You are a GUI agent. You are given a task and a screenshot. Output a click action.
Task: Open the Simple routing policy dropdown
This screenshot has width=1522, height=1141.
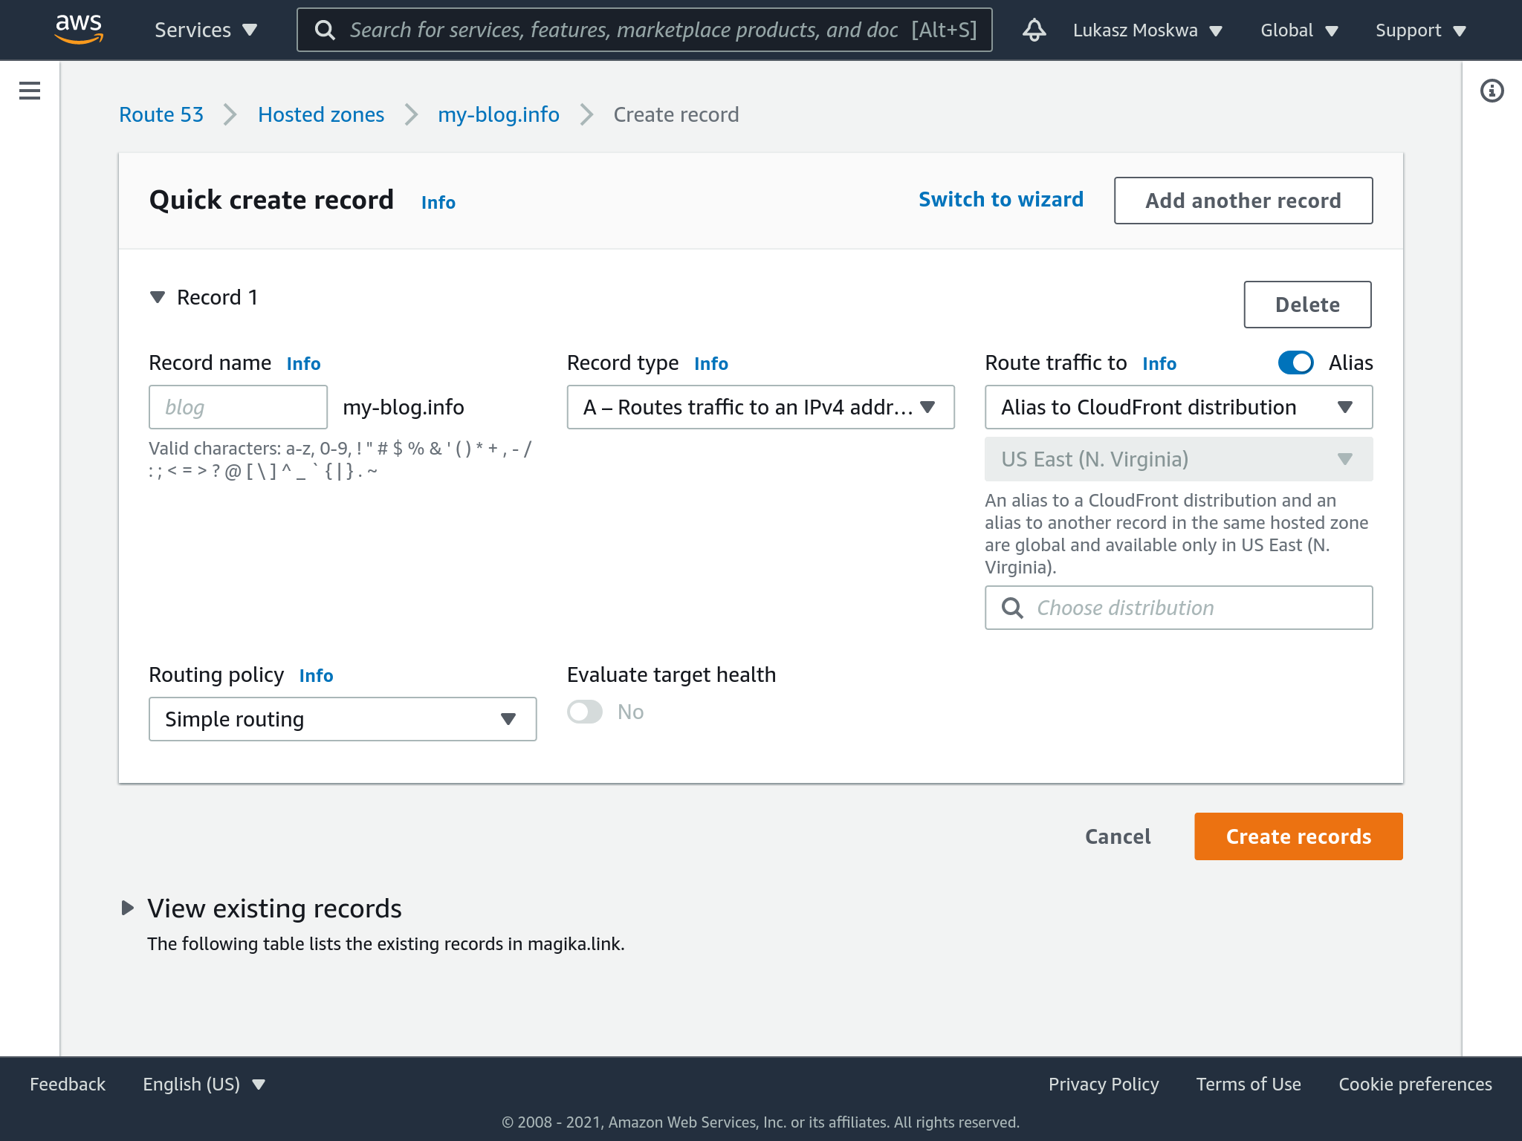[x=343, y=719]
